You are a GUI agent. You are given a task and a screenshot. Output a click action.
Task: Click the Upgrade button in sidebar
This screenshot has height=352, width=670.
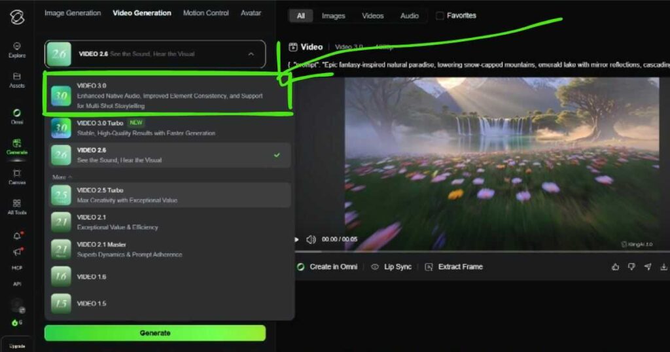[x=17, y=345]
